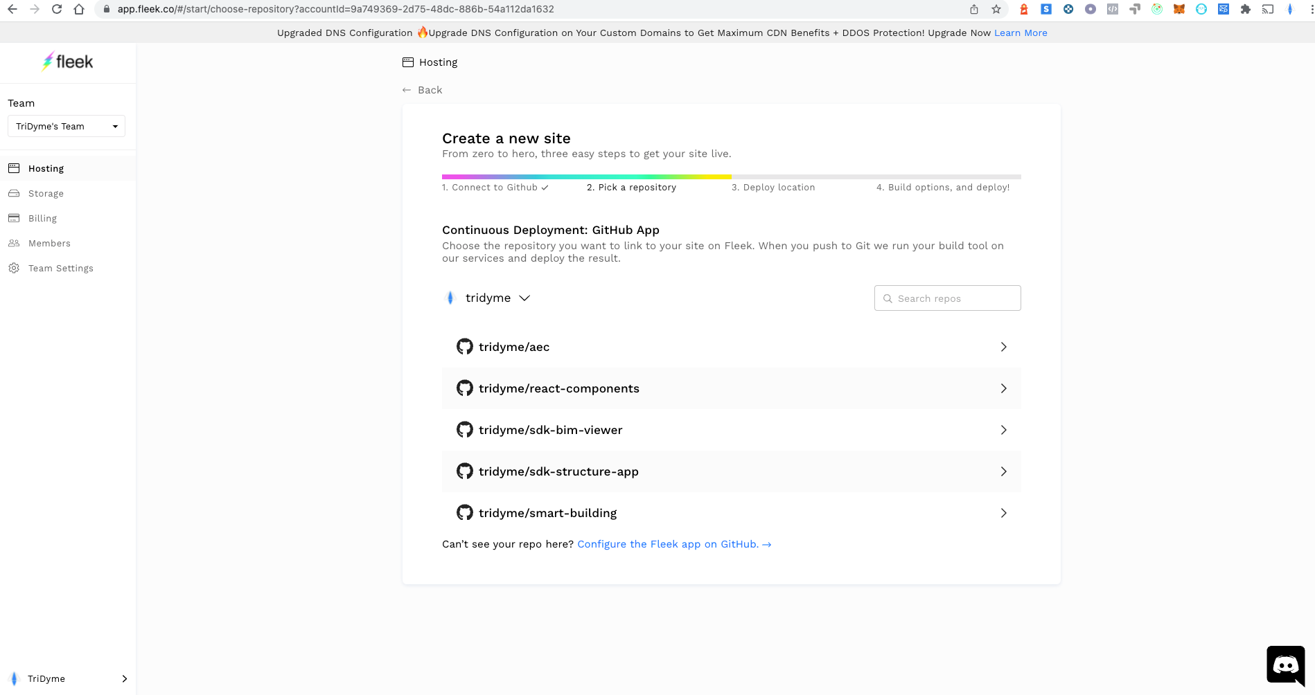Viewport: 1315px width, 695px height.
Task: Reload the page
Action: (57, 9)
